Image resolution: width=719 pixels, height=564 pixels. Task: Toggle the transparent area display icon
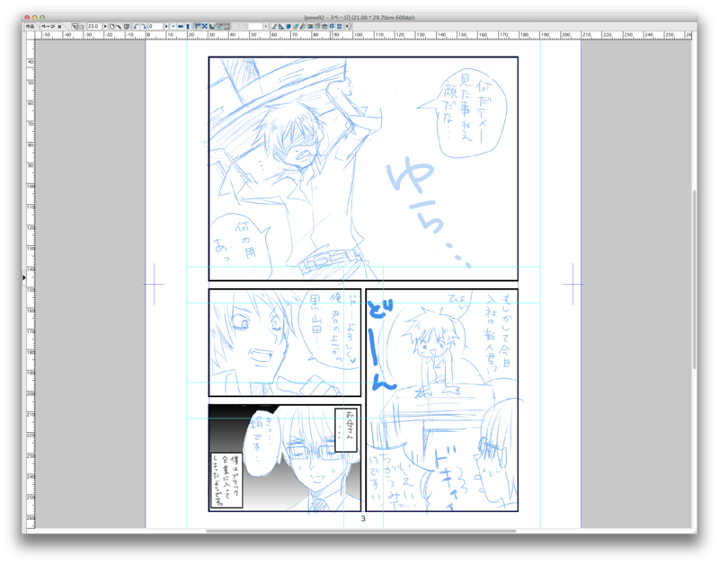tap(212, 27)
